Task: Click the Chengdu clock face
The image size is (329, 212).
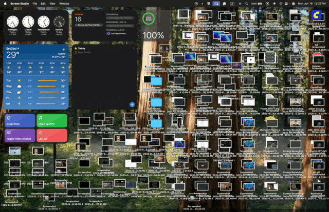Action: coord(12,22)
